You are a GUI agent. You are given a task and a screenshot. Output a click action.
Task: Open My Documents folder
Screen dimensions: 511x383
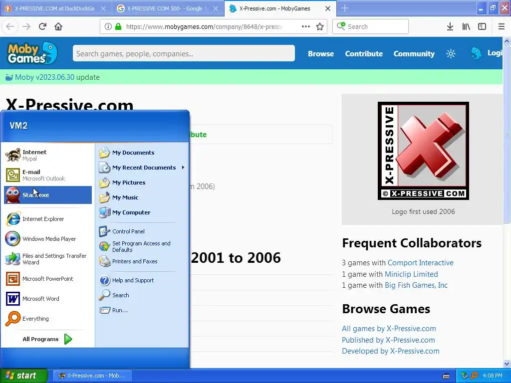(x=142, y=153)
